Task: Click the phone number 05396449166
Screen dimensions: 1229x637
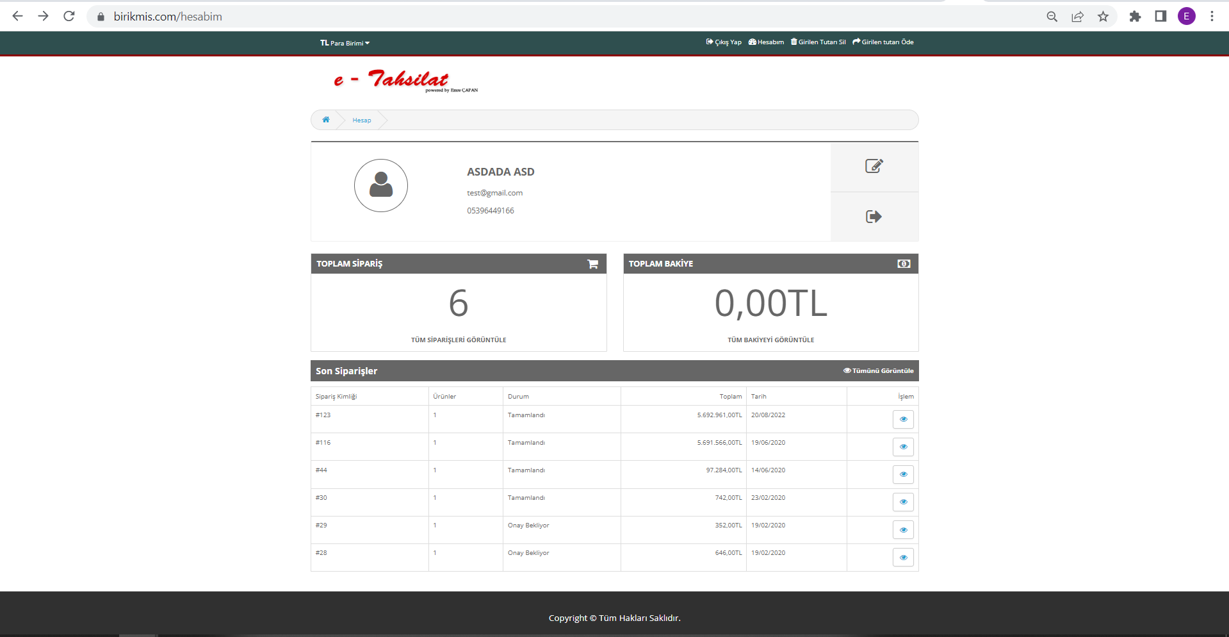Action: [x=491, y=211]
